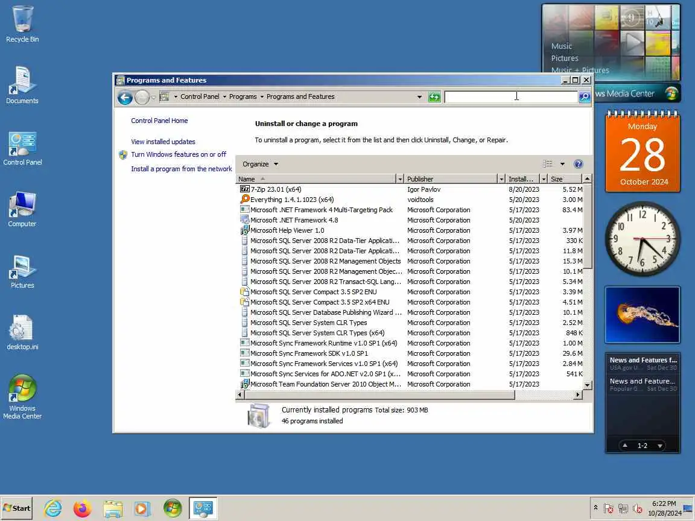Open Windows Media Player taskbar icon
Image resolution: width=695 pixels, height=521 pixels.
click(x=142, y=508)
